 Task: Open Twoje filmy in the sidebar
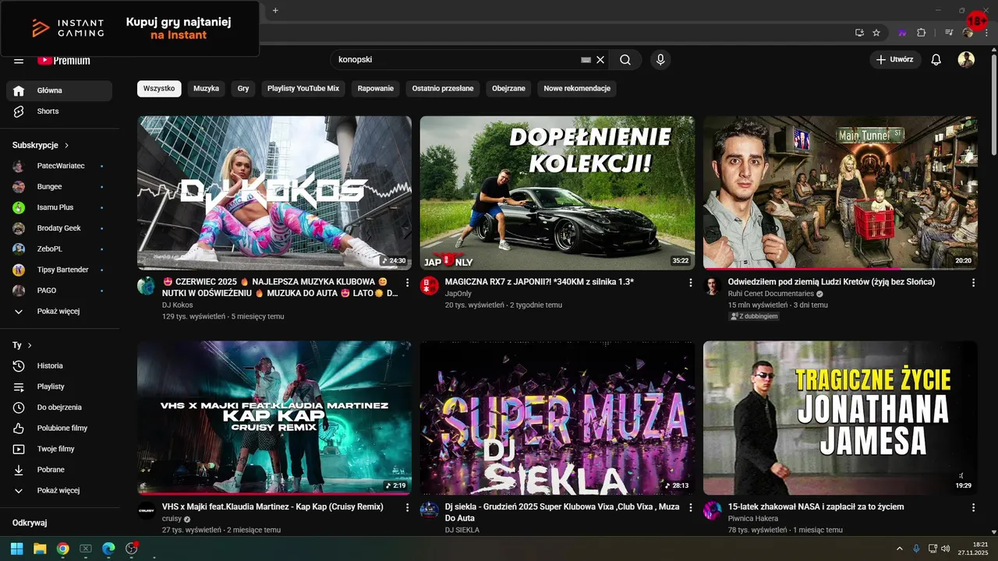pyautogui.click(x=59, y=449)
